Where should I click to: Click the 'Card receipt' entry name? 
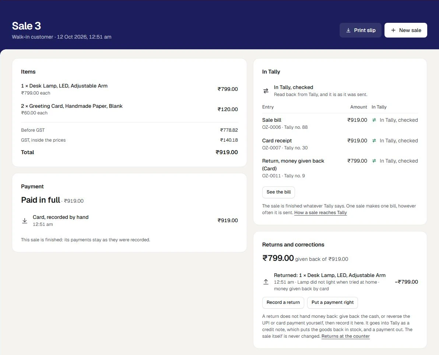pyautogui.click(x=277, y=141)
